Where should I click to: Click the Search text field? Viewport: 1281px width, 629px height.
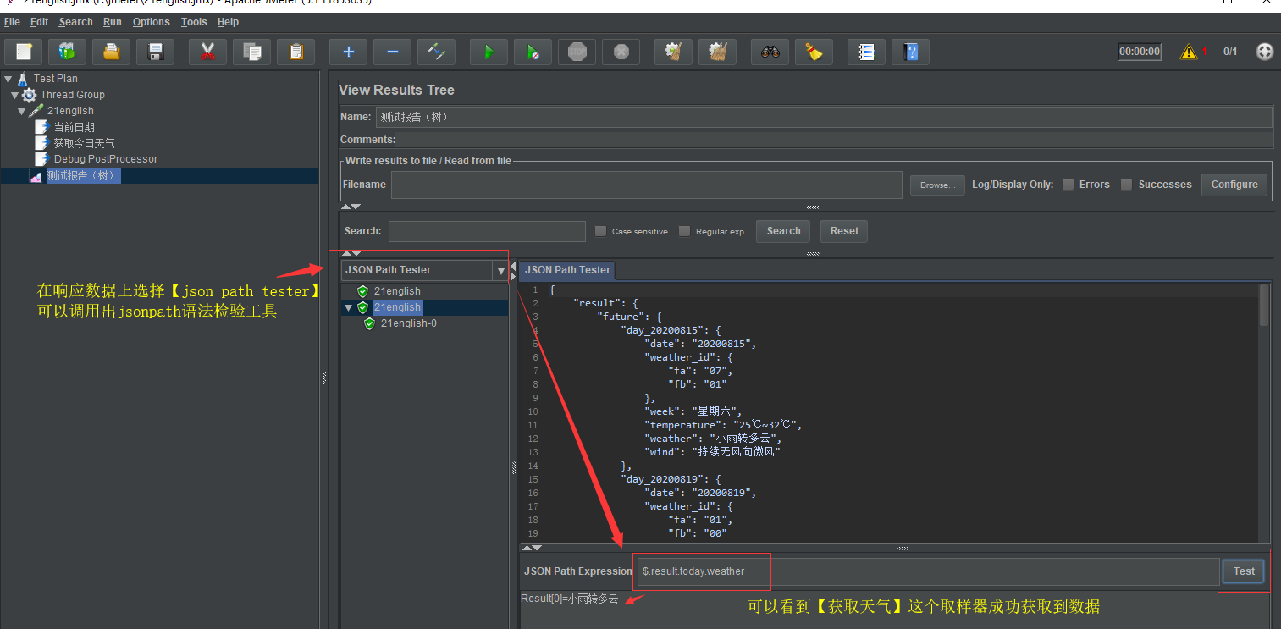[x=487, y=231]
